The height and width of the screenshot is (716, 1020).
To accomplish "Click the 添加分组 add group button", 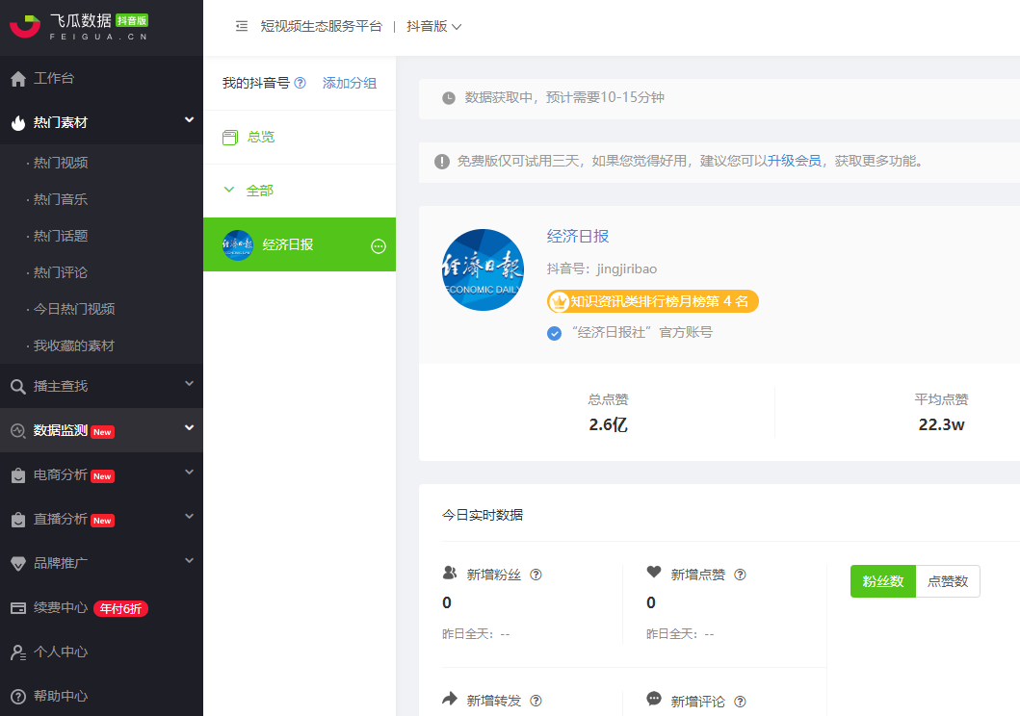I will (351, 85).
